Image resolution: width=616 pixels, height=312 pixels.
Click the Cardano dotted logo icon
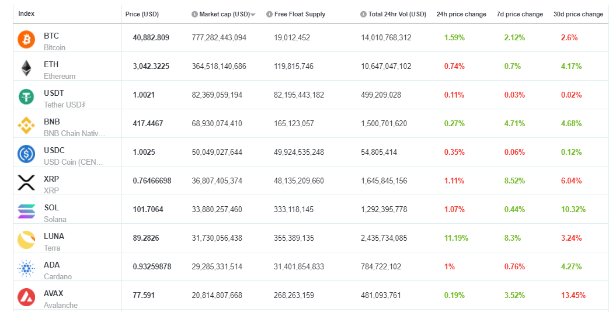pos(26,269)
